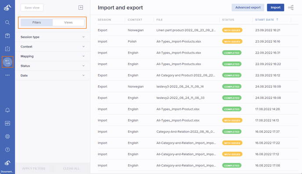
Task: Open settings gear icon in sidebar
Action: pyautogui.click(x=7, y=136)
